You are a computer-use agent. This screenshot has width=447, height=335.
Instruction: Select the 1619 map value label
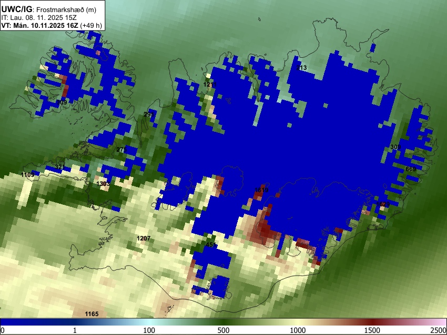(x=261, y=190)
